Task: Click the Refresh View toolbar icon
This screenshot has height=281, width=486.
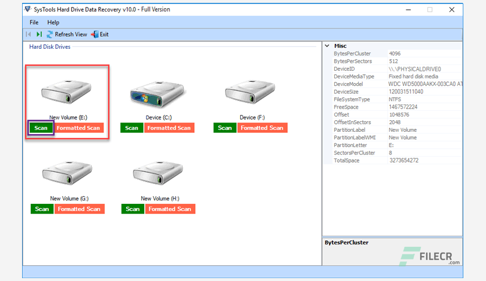Action: point(49,34)
